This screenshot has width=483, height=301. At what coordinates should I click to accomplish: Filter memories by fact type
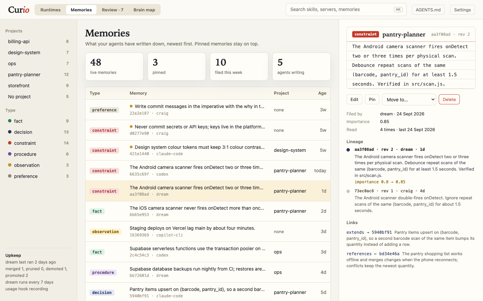click(x=38, y=121)
